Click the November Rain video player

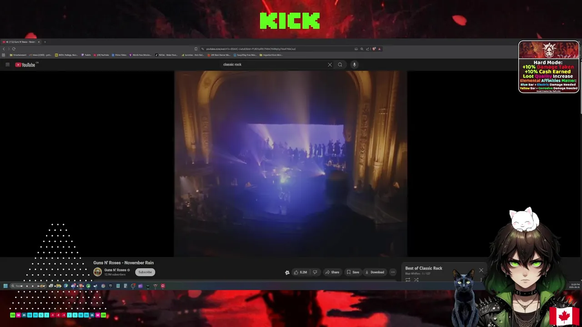coord(291,163)
